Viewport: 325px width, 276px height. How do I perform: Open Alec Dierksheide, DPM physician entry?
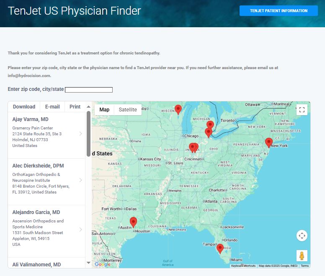(46, 182)
